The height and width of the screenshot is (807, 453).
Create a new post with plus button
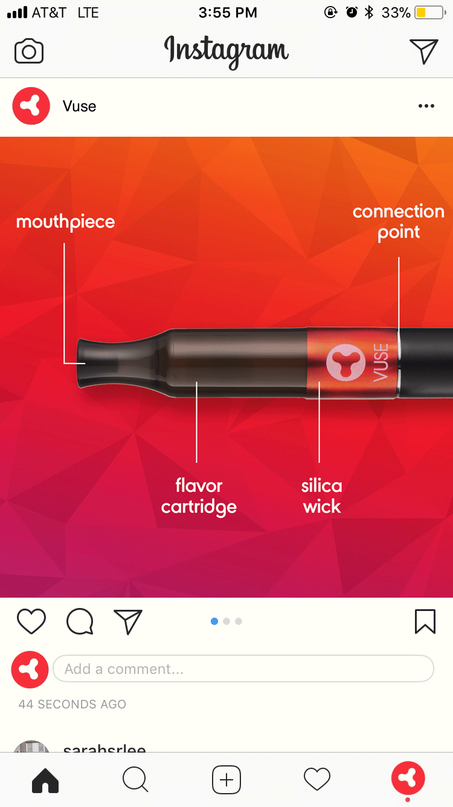pyautogui.click(x=226, y=780)
